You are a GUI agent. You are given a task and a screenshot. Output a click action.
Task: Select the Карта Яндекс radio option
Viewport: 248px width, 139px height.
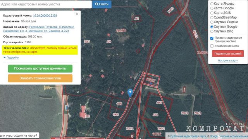[x=212, y=3]
